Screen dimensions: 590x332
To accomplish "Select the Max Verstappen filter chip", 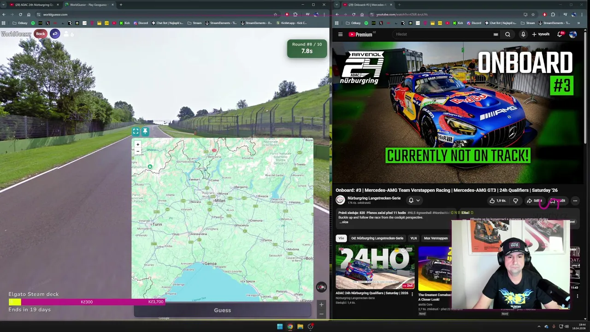I will [x=436, y=238].
